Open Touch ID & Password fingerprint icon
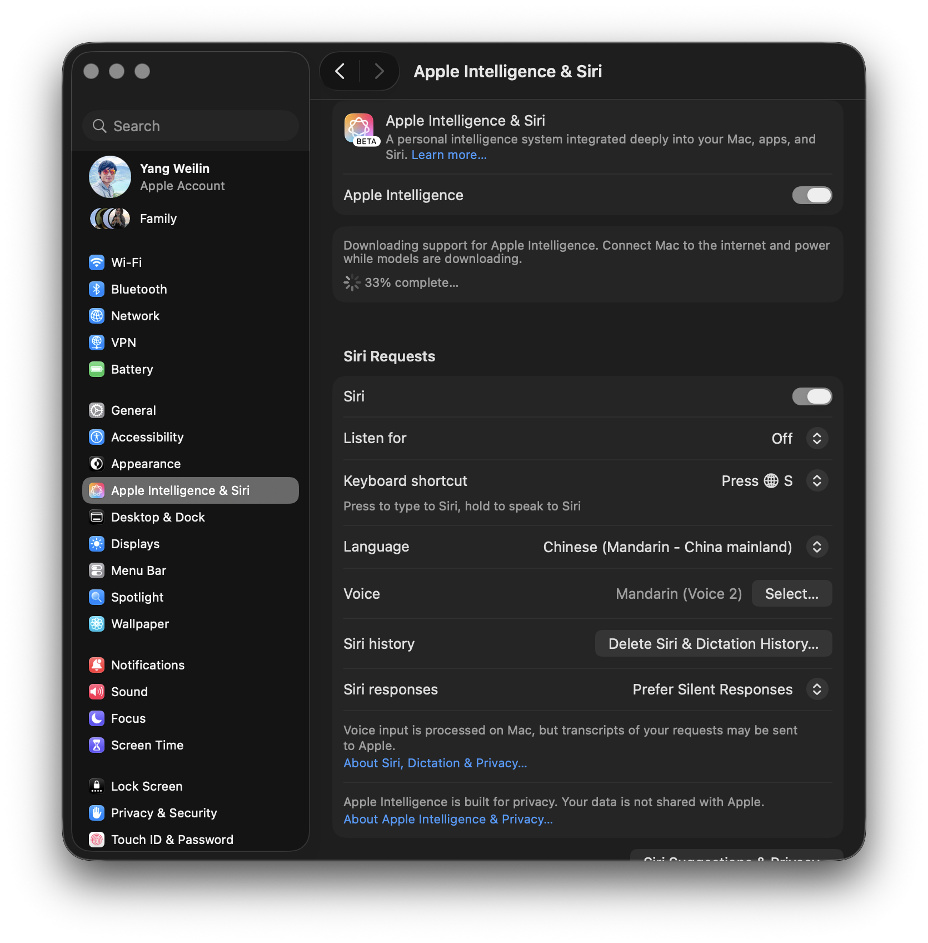Viewport: 928px width, 943px height. pyautogui.click(x=97, y=839)
